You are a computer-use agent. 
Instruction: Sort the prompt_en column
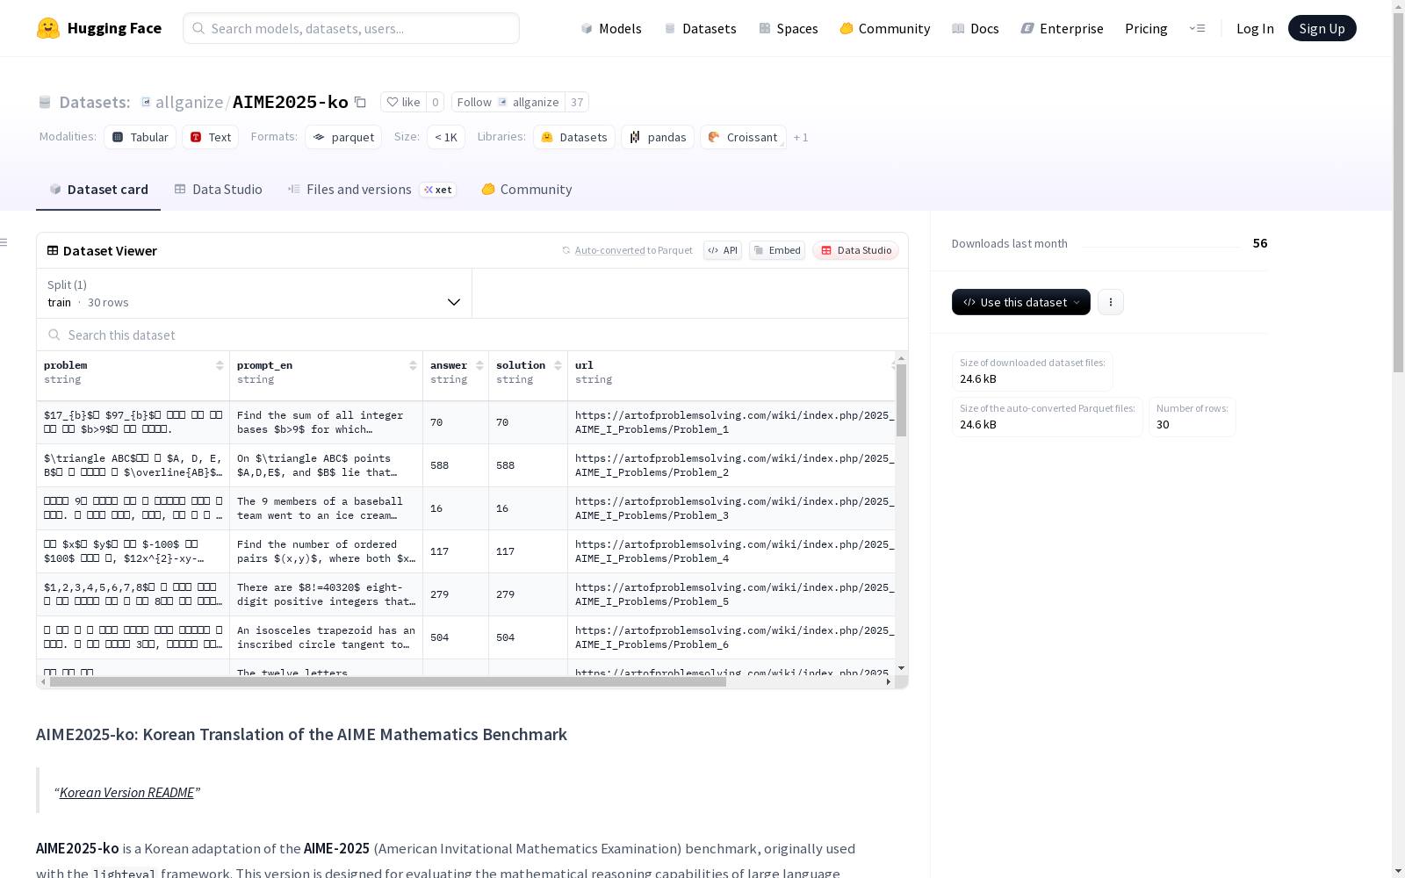point(413,365)
